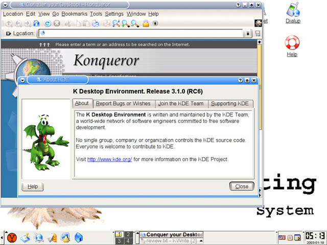The width and height of the screenshot is (327, 245).
Task: Open the Location bar history dropdown
Action: click(247, 33)
